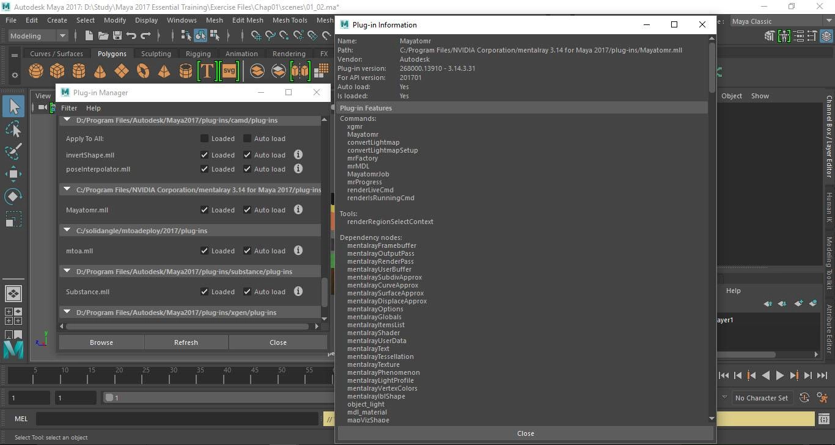Click Close in Plug-in Information window
This screenshot has width=835, height=445.
pyautogui.click(x=526, y=433)
